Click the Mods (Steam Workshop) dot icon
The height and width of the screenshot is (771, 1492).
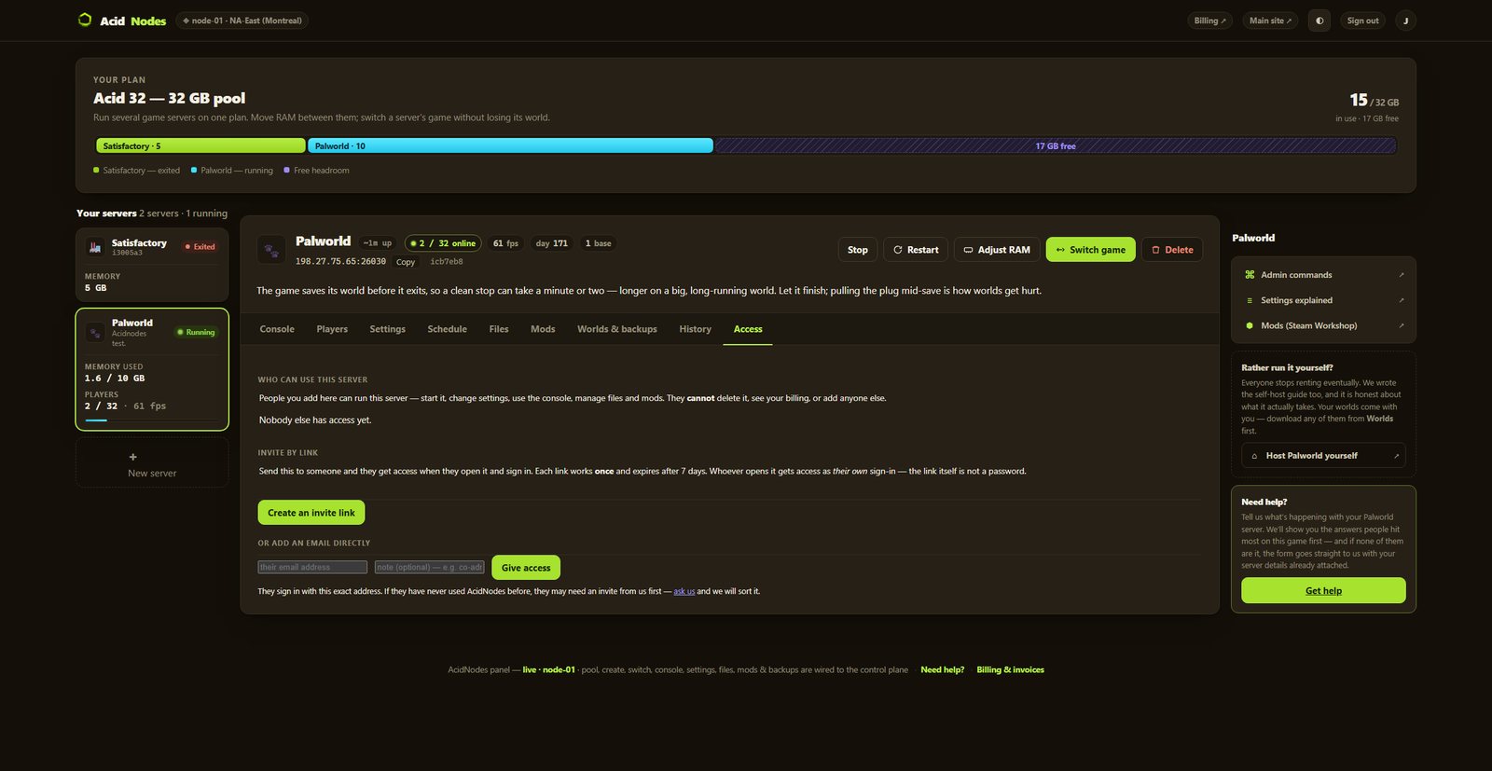tap(1250, 325)
